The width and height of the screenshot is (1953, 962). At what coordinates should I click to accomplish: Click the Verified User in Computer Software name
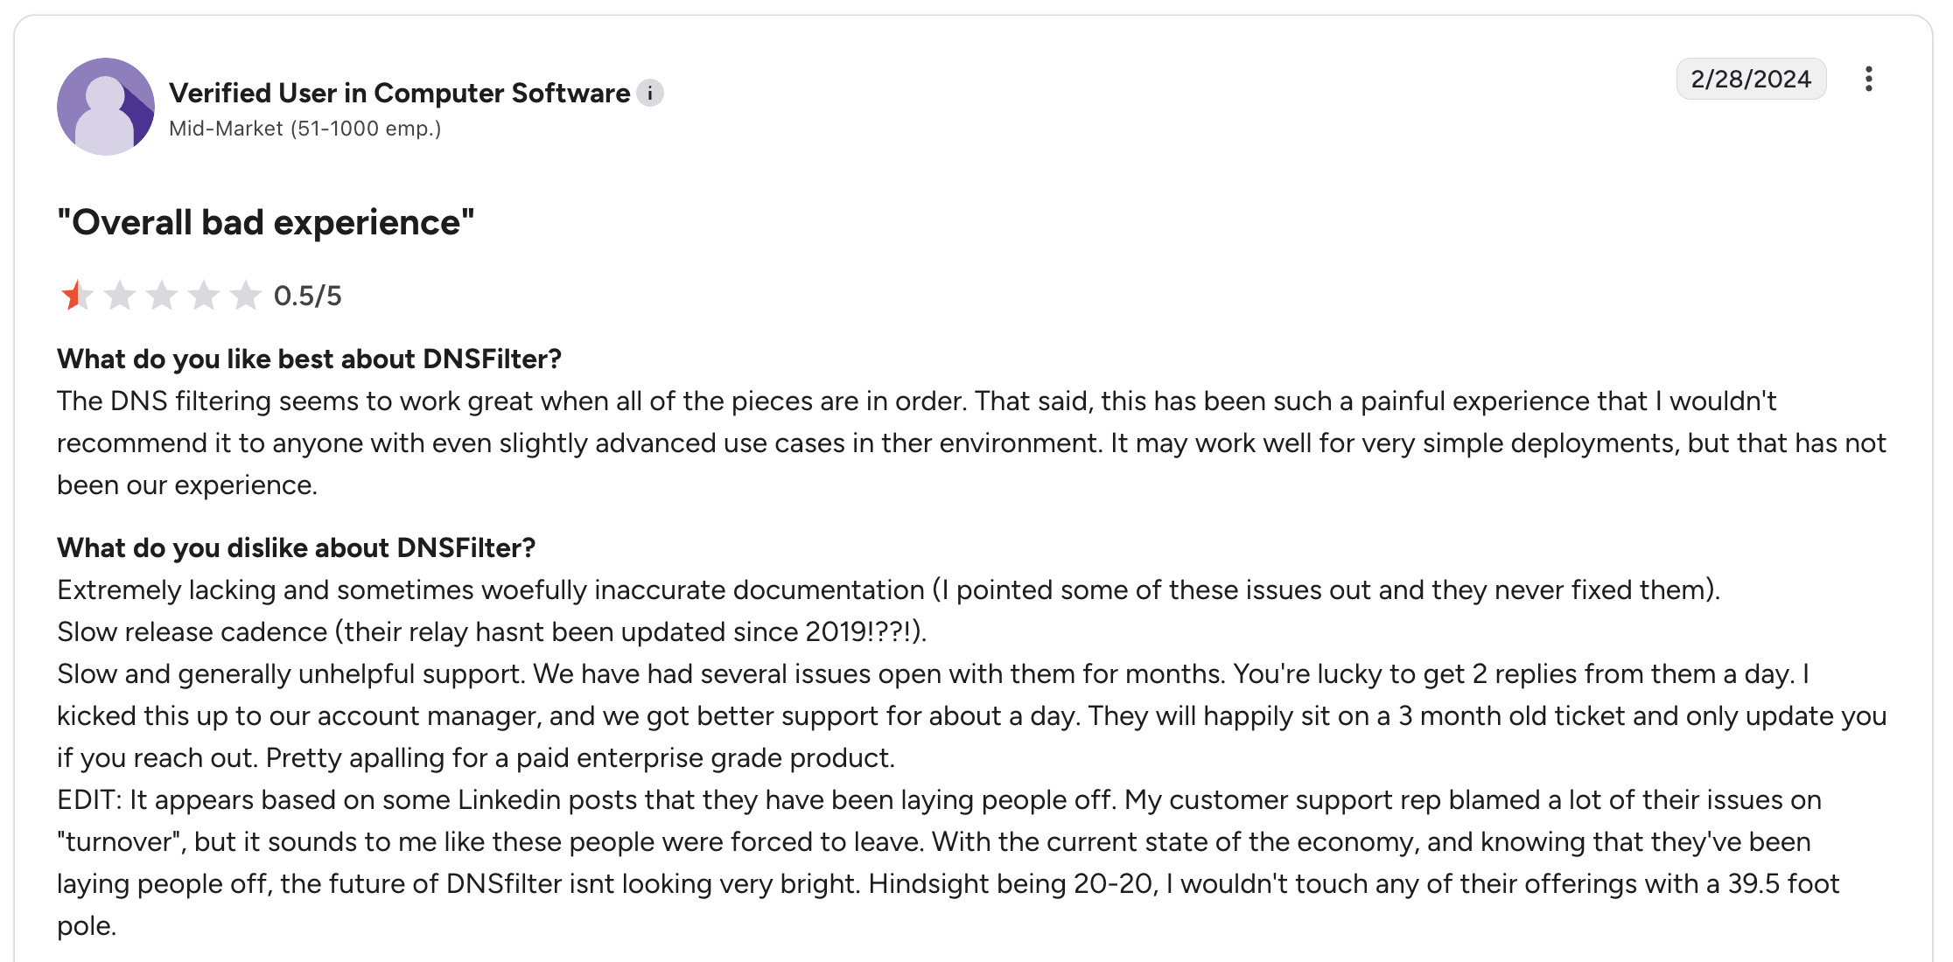point(399,93)
